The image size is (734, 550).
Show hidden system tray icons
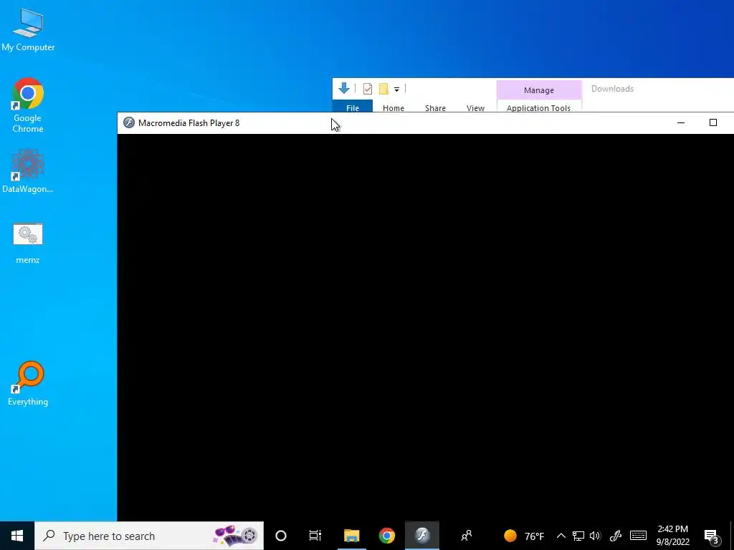[x=561, y=536]
